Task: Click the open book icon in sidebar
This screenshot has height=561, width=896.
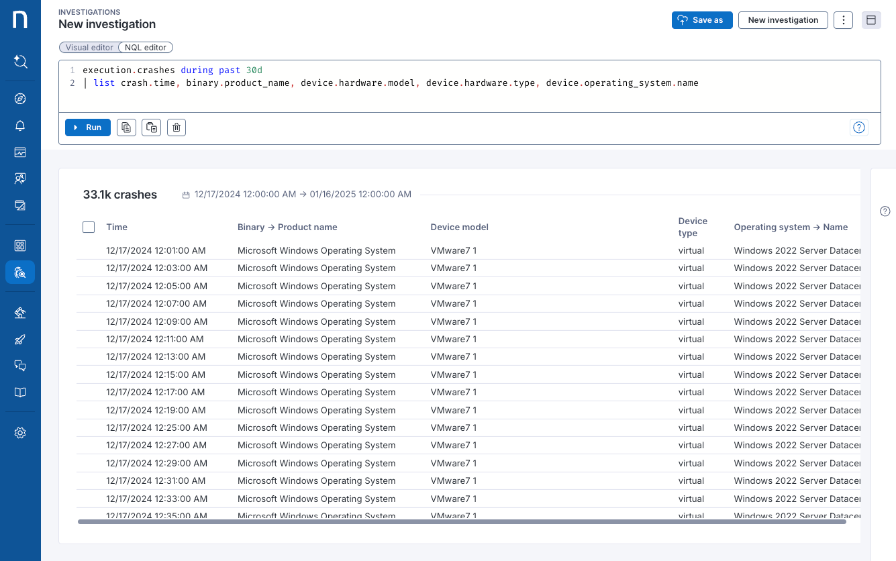Action: (20, 393)
